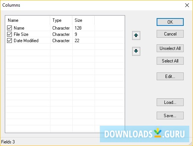Click the Size column header
The height and width of the screenshot is (146, 193).
coord(84,20)
